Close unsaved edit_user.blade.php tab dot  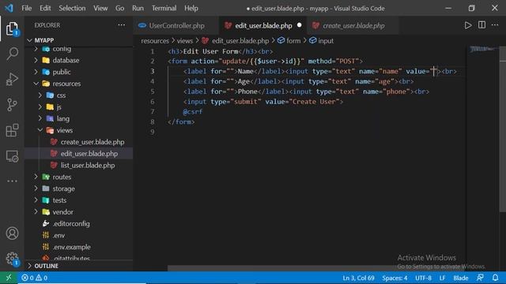click(x=299, y=25)
